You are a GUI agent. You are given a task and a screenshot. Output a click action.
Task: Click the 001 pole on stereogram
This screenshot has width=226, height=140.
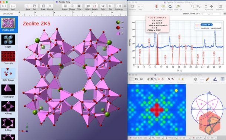pyautogui.click(x=207, y=110)
